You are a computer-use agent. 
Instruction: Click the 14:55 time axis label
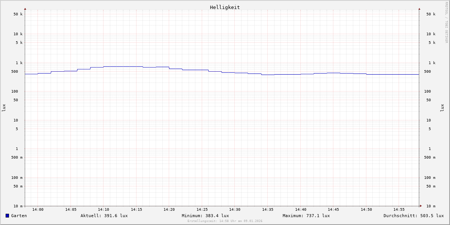(x=399, y=210)
